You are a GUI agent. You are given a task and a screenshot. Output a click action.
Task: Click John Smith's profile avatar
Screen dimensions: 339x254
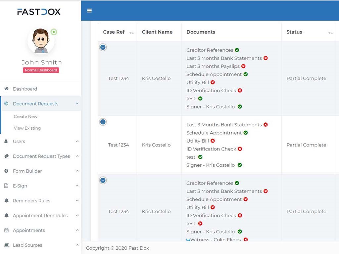click(41, 41)
